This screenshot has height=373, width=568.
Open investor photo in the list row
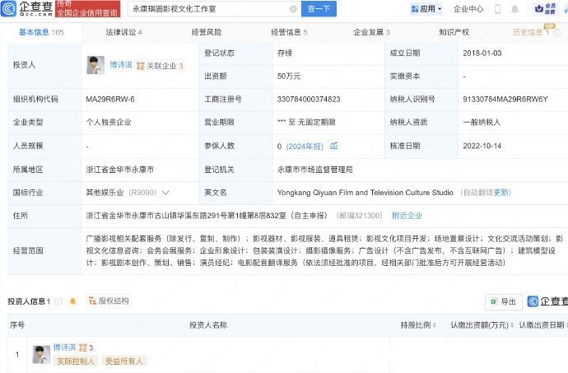(42, 355)
